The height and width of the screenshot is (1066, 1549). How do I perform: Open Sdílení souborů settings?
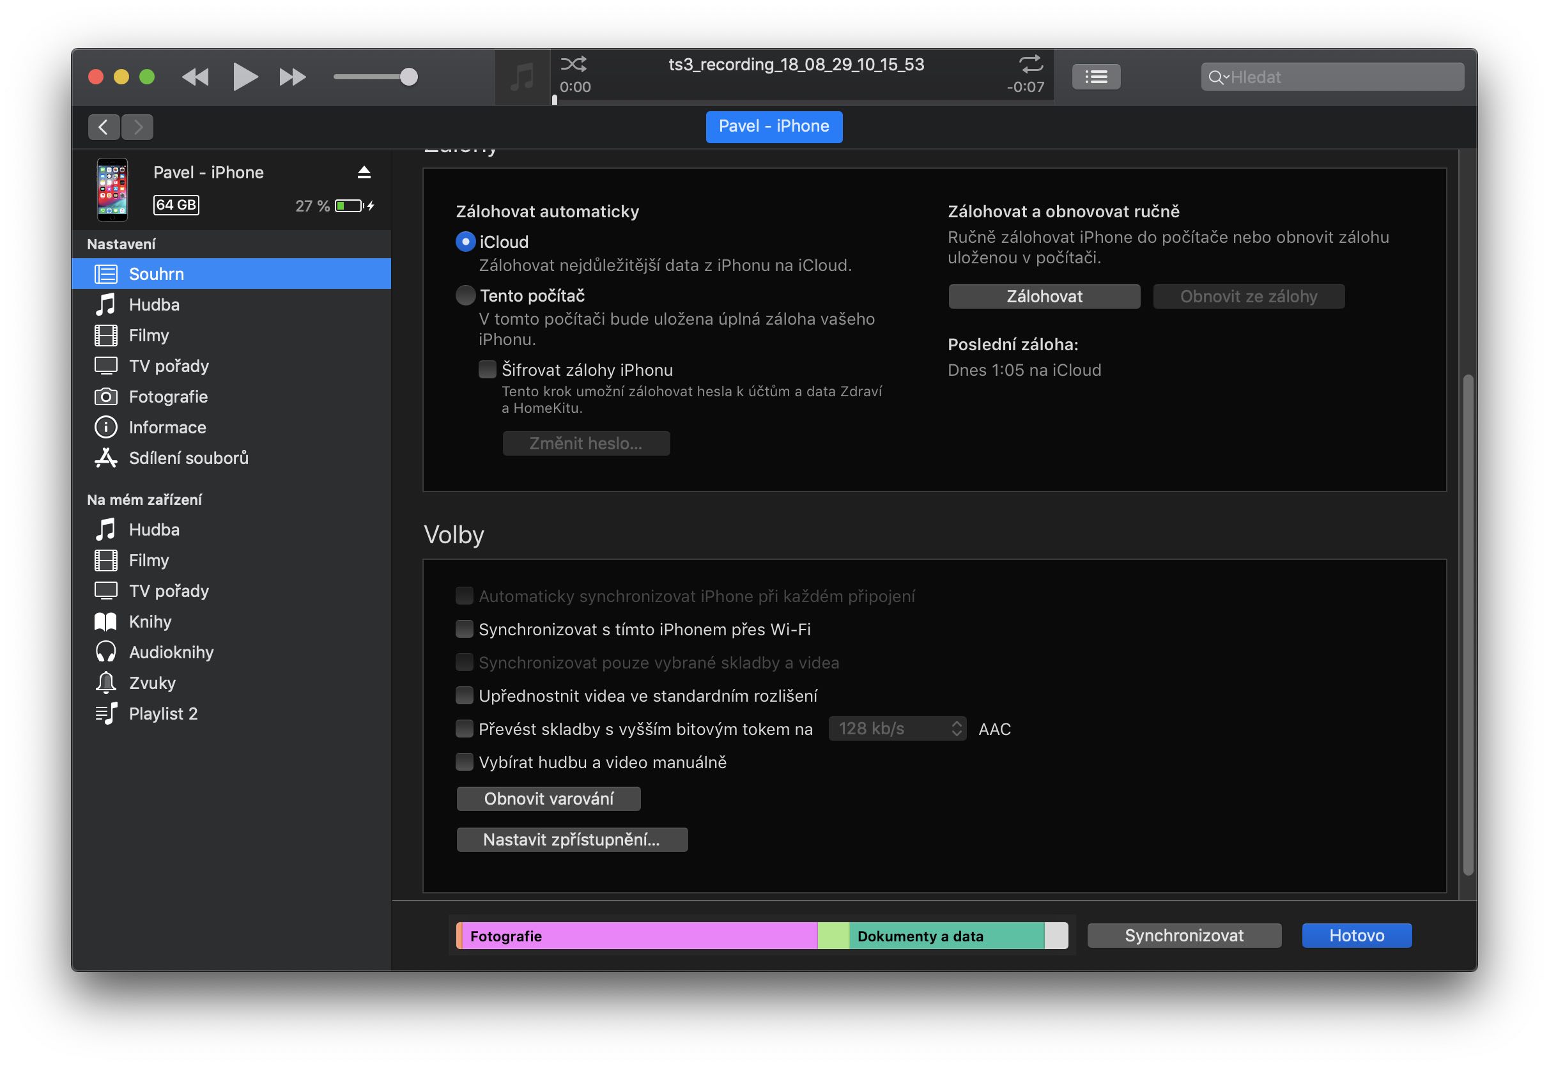(x=231, y=458)
